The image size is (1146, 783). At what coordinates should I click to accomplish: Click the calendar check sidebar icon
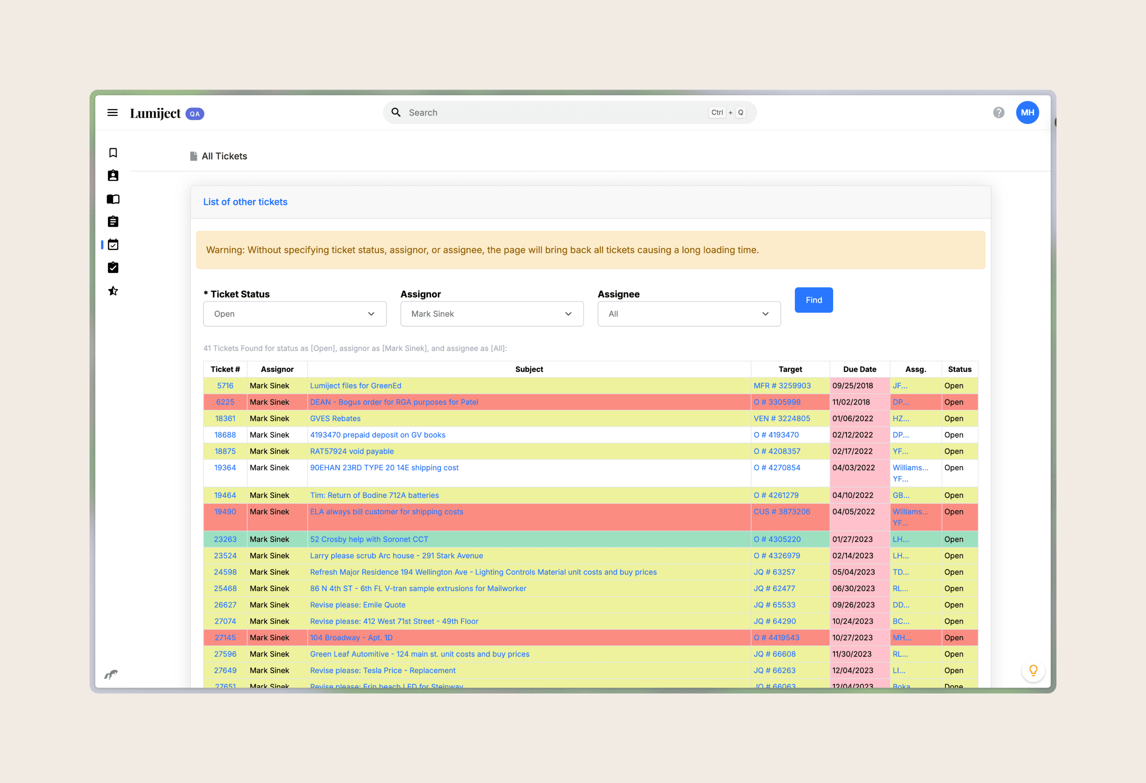pyautogui.click(x=113, y=244)
